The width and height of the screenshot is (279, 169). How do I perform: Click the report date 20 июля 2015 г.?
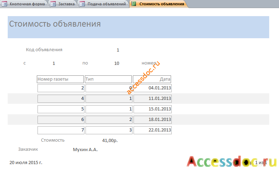tap(26, 162)
